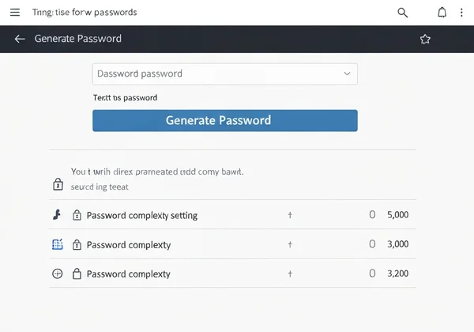Screen dimensions: 474x332
Task: Click the grid icon in the 3,000 row
Action: tap(57, 245)
